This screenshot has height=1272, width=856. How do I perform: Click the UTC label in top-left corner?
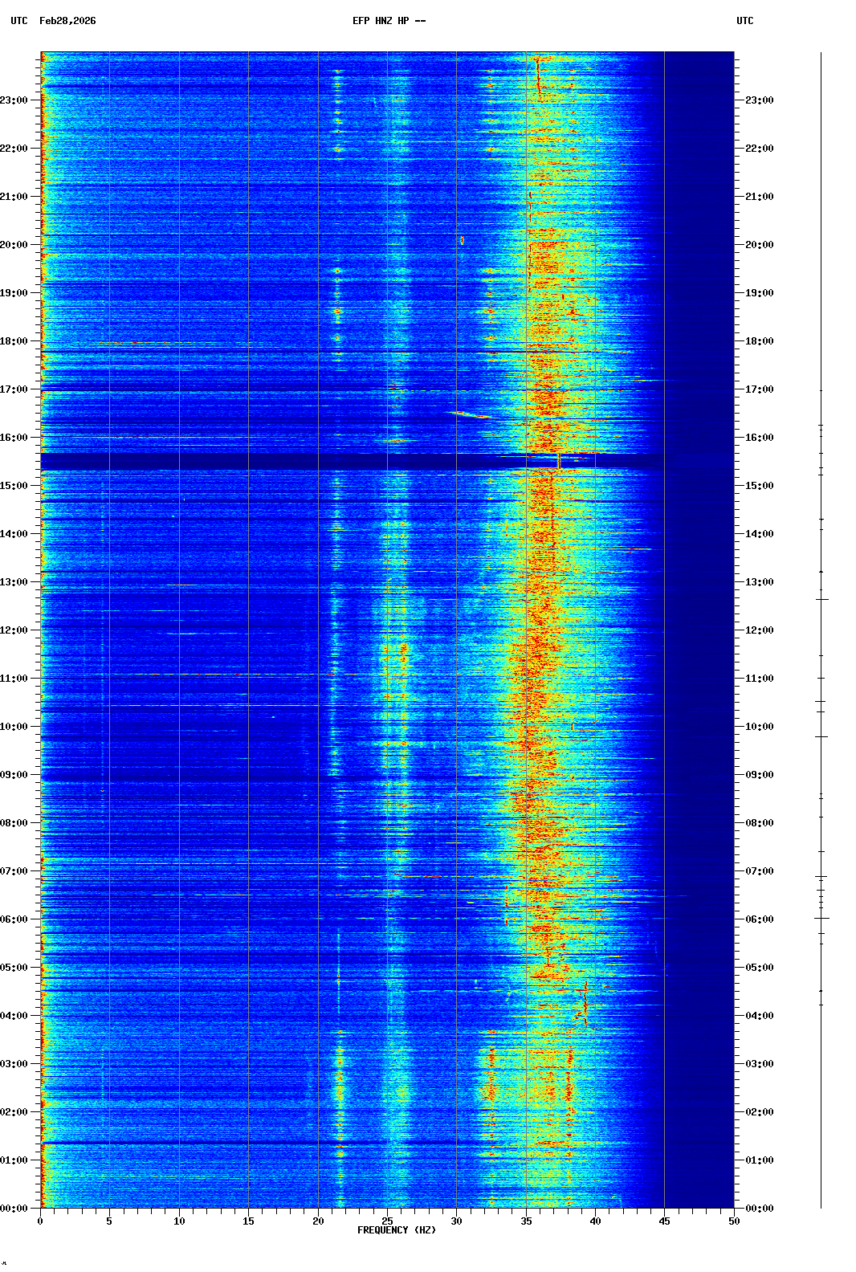pos(19,21)
